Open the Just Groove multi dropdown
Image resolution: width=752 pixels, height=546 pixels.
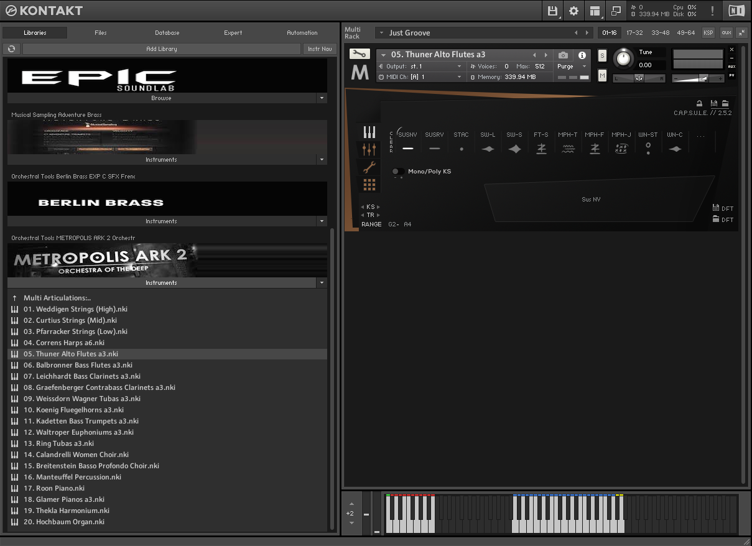(x=380, y=33)
